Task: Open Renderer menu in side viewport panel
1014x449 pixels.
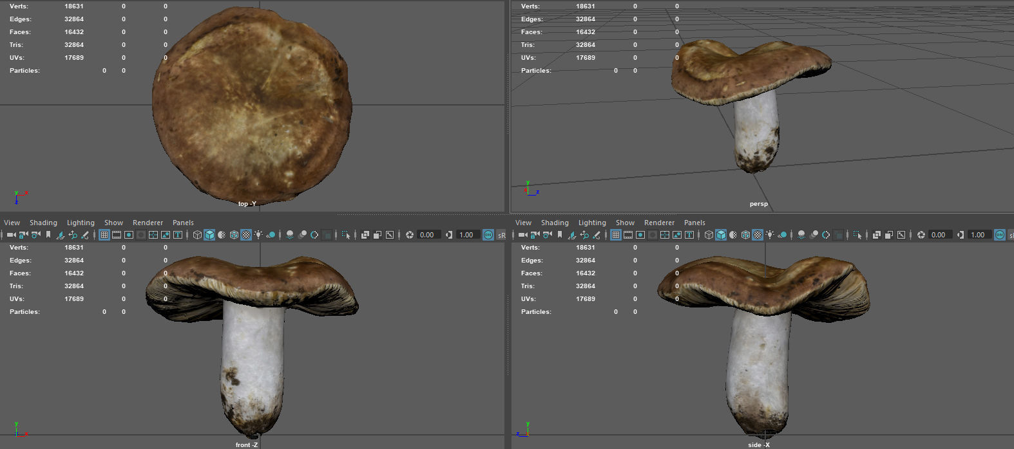Action: [659, 223]
